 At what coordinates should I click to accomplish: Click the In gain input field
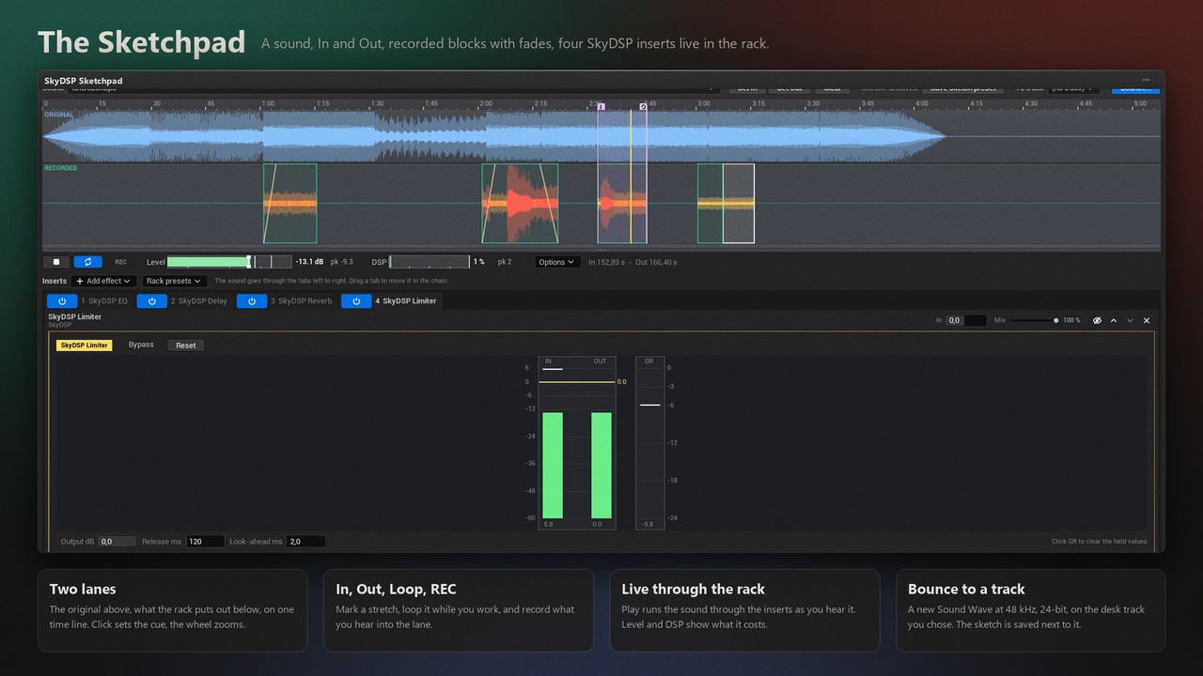[x=966, y=320]
